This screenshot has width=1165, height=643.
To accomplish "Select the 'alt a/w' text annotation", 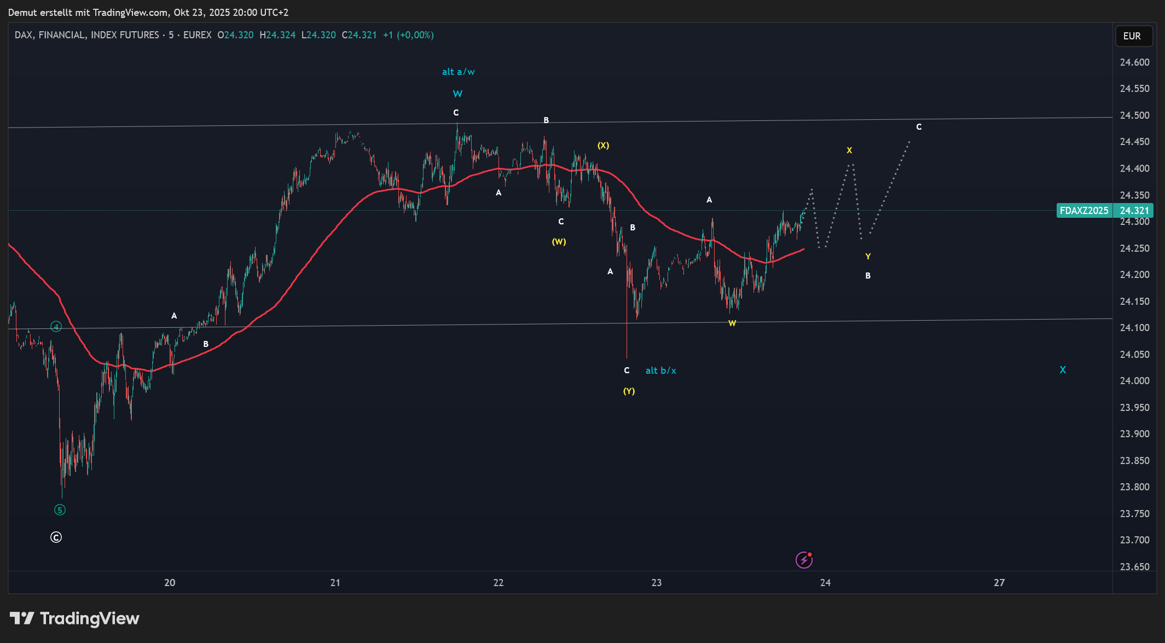I will [x=458, y=72].
